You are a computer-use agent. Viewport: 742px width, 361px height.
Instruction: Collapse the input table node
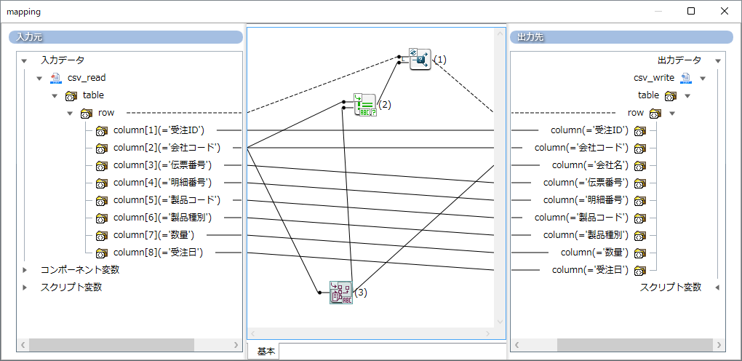pyautogui.click(x=55, y=95)
